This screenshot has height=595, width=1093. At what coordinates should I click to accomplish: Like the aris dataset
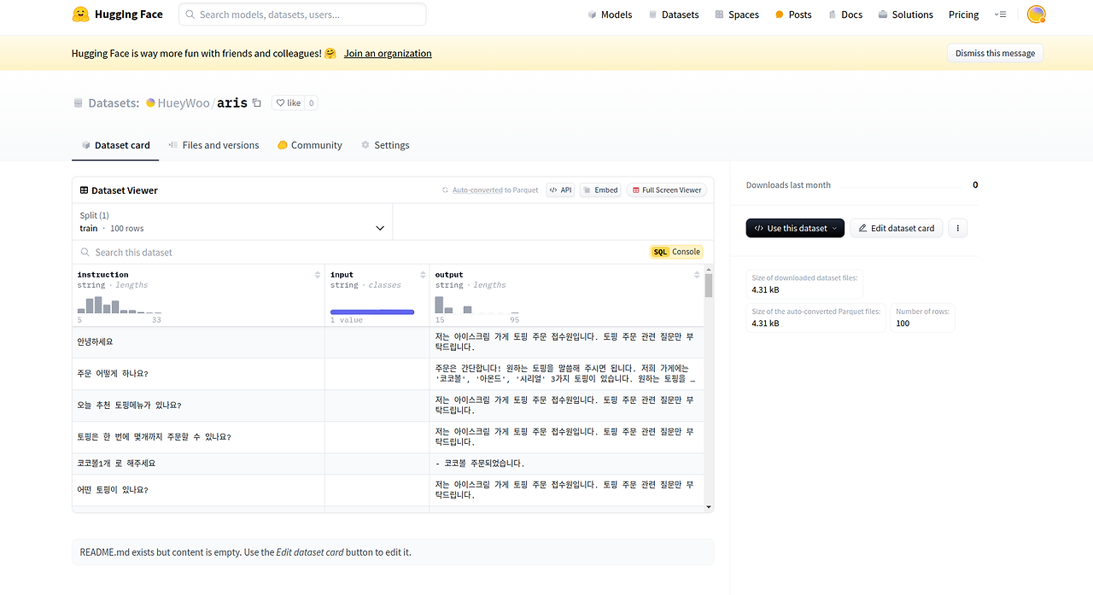[288, 103]
